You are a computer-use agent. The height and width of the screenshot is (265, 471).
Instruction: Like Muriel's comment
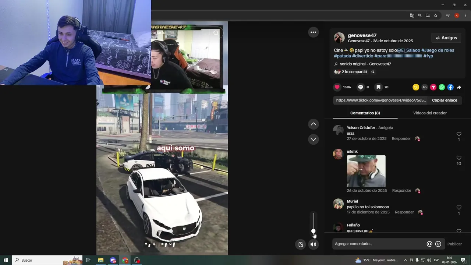459,208
